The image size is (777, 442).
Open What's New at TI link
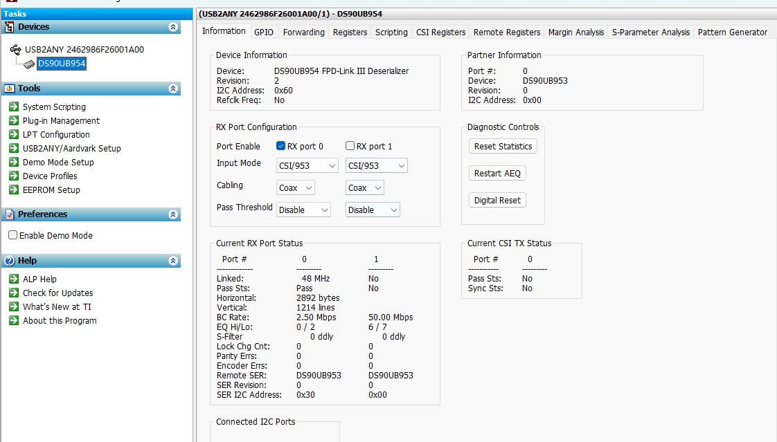tap(57, 307)
